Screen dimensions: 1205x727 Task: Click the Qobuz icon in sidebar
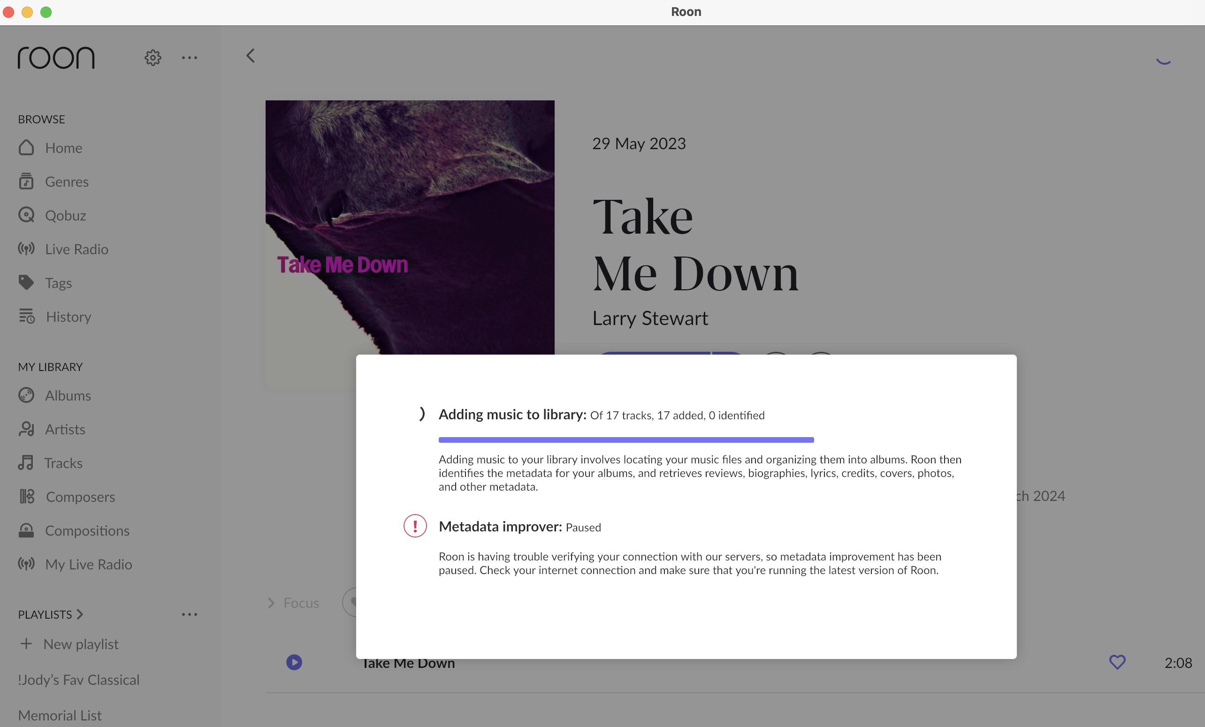pyautogui.click(x=26, y=215)
